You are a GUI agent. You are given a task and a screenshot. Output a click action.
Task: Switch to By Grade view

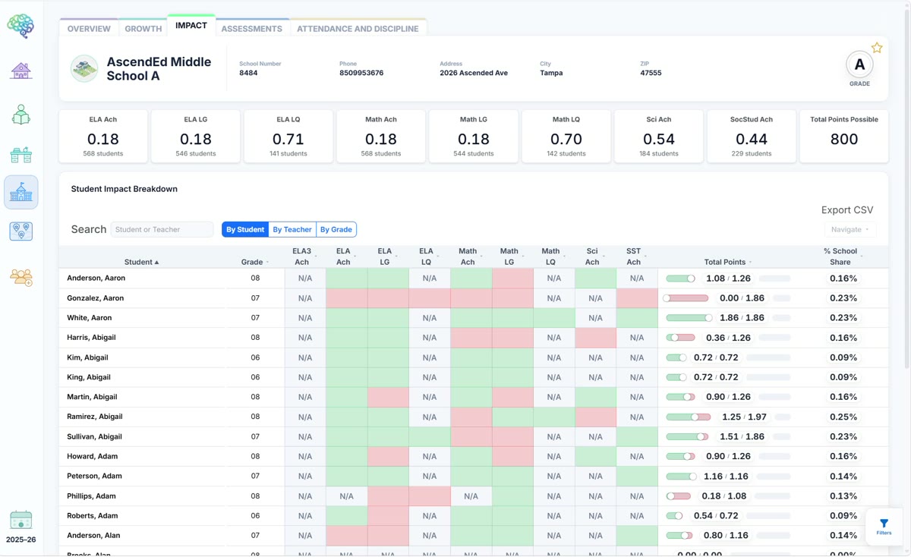336,229
